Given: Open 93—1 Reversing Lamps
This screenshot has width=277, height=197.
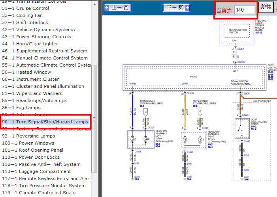Looking at the screenshot, I should click(x=28, y=136).
